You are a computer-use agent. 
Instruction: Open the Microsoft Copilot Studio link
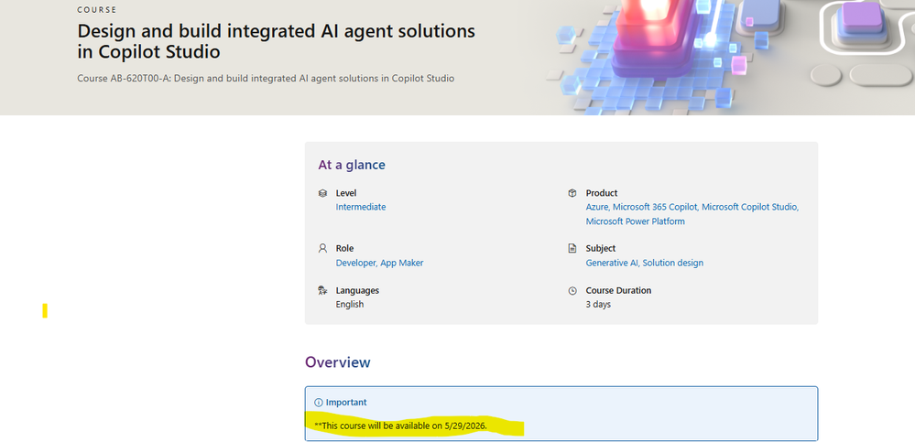pos(749,207)
